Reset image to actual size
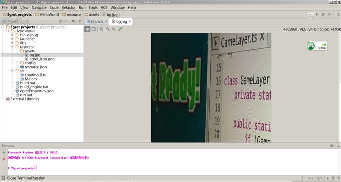The height and width of the screenshot is (182, 341). click(114, 29)
